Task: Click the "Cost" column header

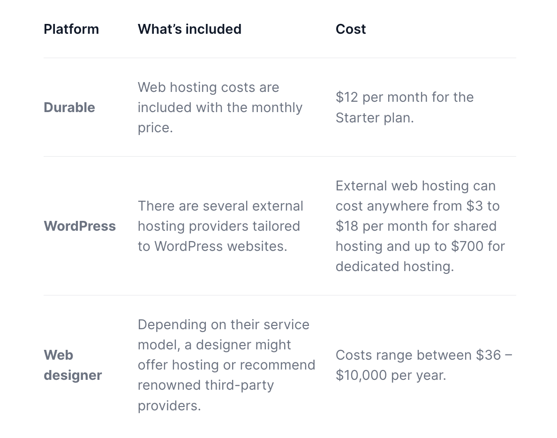Action: (x=351, y=29)
